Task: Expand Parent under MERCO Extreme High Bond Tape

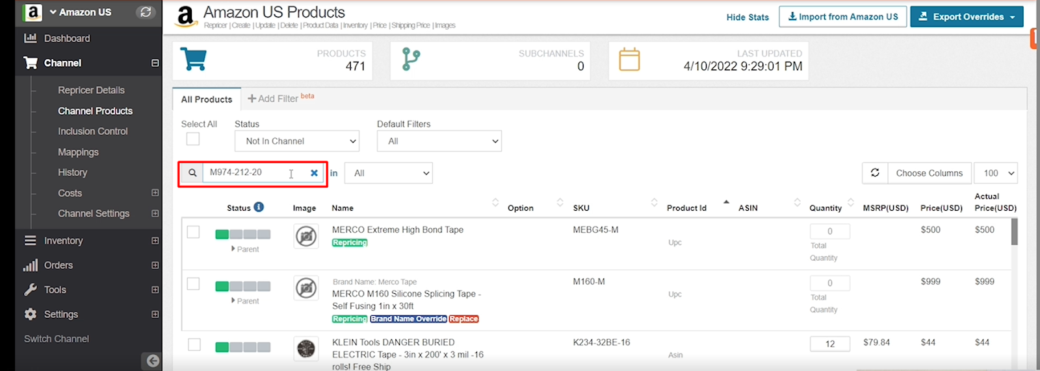Action: coord(245,249)
